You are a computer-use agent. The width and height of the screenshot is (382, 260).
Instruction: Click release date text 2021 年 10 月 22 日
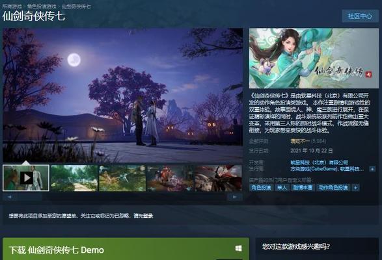(312, 151)
